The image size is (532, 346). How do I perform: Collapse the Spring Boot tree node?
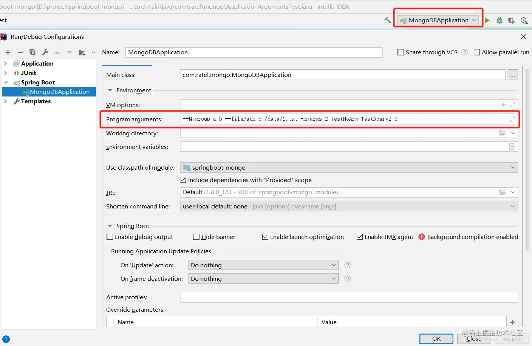click(x=6, y=82)
